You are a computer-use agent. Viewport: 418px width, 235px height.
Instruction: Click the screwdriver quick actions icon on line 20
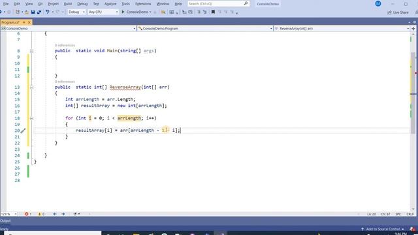point(24,131)
